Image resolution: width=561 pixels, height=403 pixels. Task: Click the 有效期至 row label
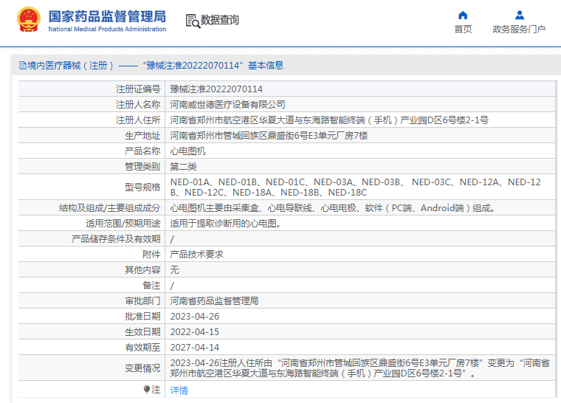[142, 348]
